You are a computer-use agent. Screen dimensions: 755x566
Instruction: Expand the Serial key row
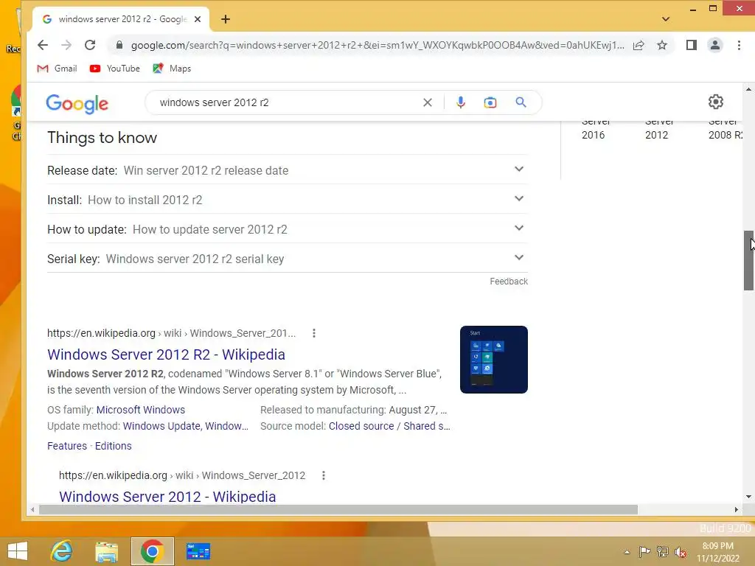pos(288,259)
